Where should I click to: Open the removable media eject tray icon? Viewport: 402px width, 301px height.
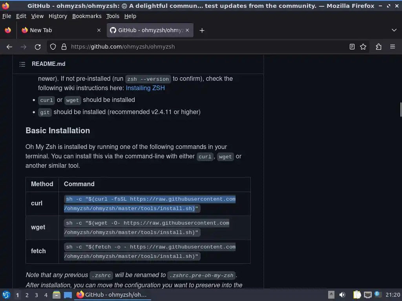click(x=331, y=295)
